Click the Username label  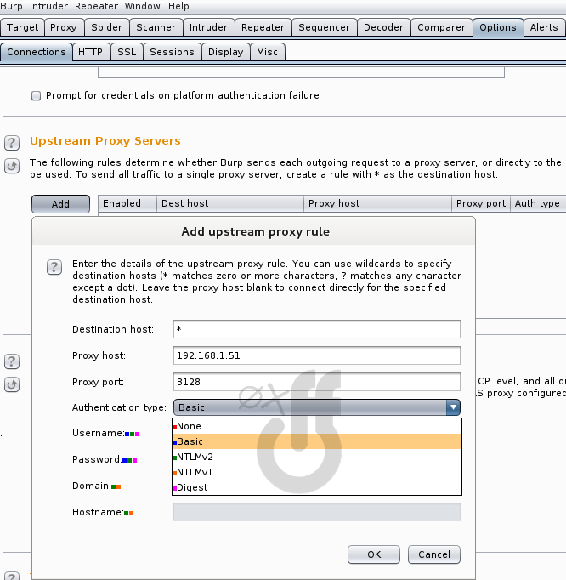(x=98, y=433)
